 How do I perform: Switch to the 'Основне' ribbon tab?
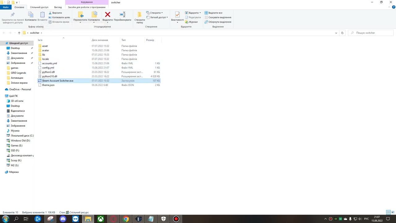[x=19, y=7]
